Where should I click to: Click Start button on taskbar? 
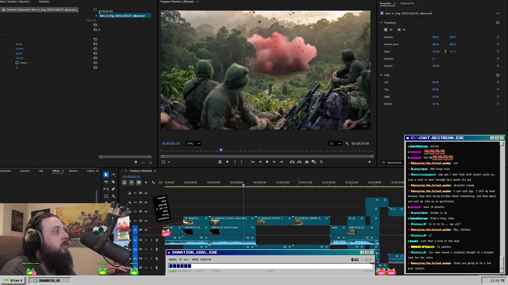click(13, 281)
